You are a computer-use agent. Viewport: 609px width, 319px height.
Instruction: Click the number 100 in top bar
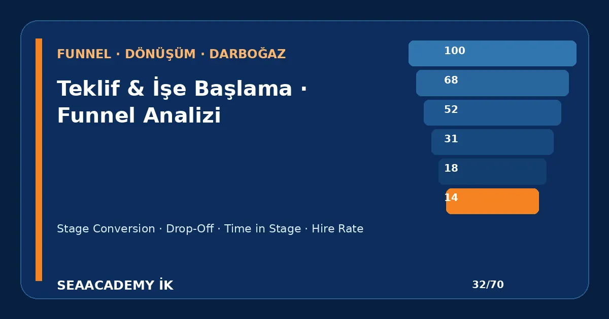pos(455,51)
